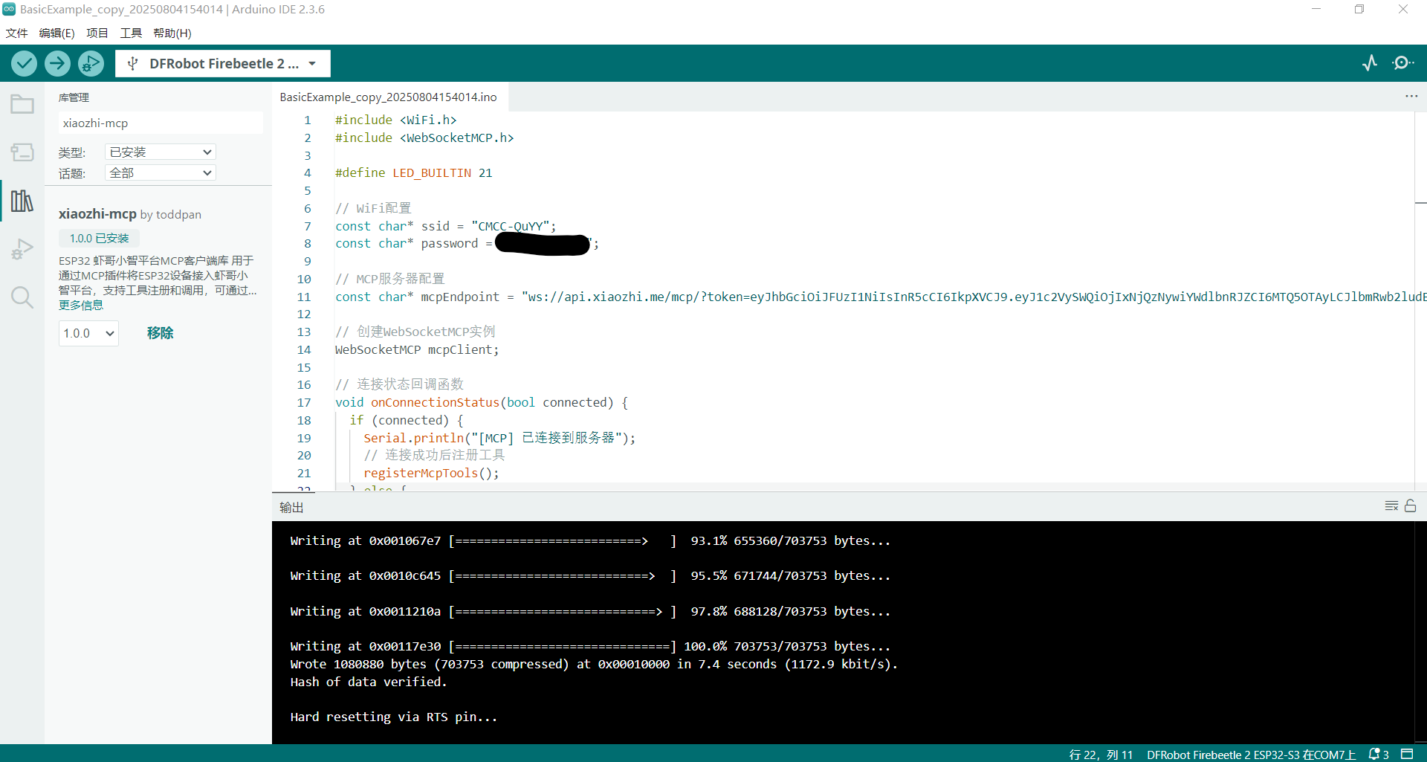
Task: Open the 项目 menu
Action: click(x=97, y=33)
